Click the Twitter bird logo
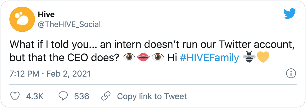This screenshot has width=306, height=108. [290, 13]
